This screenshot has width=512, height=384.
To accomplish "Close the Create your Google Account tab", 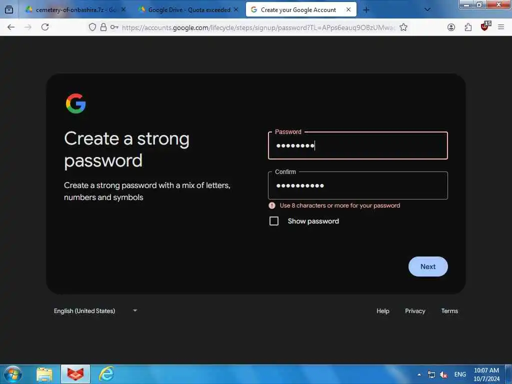I will click(x=348, y=9).
